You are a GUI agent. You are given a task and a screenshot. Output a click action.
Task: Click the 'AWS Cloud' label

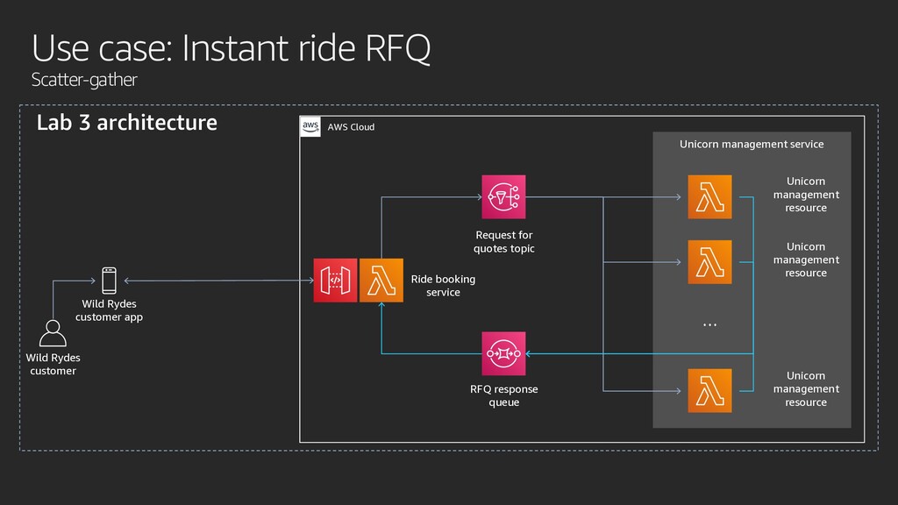(351, 127)
